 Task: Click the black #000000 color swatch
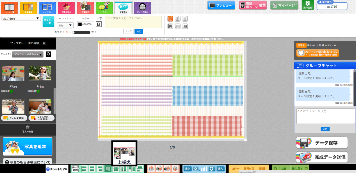[80, 24]
